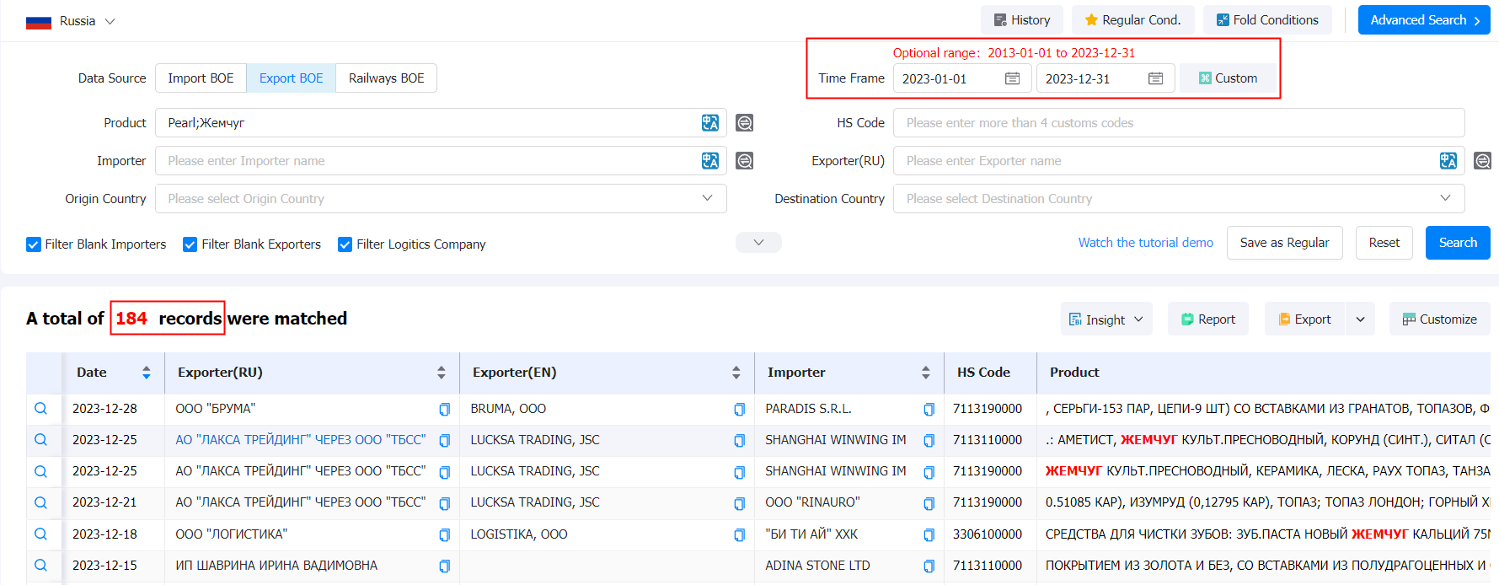Open the start date calendar icon
The width and height of the screenshot is (1499, 585).
pyautogui.click(x=1013, y=78)
